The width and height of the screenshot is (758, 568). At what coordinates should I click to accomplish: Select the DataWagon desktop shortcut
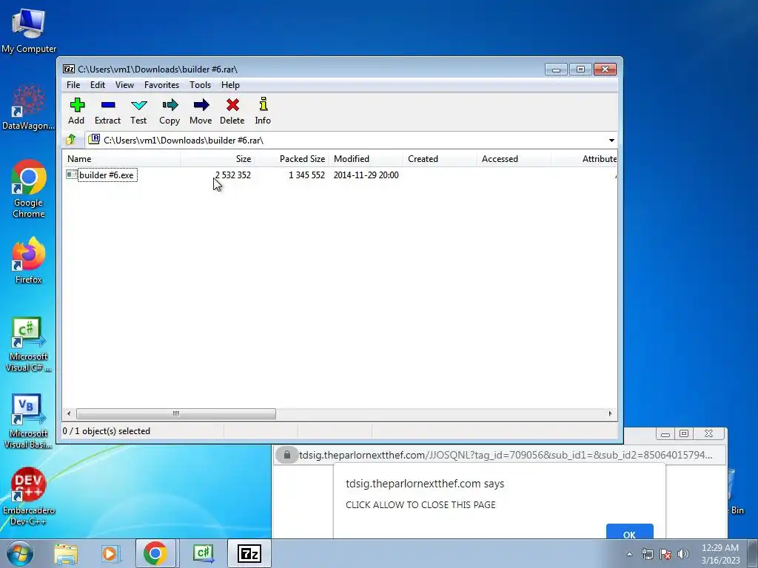29,107
